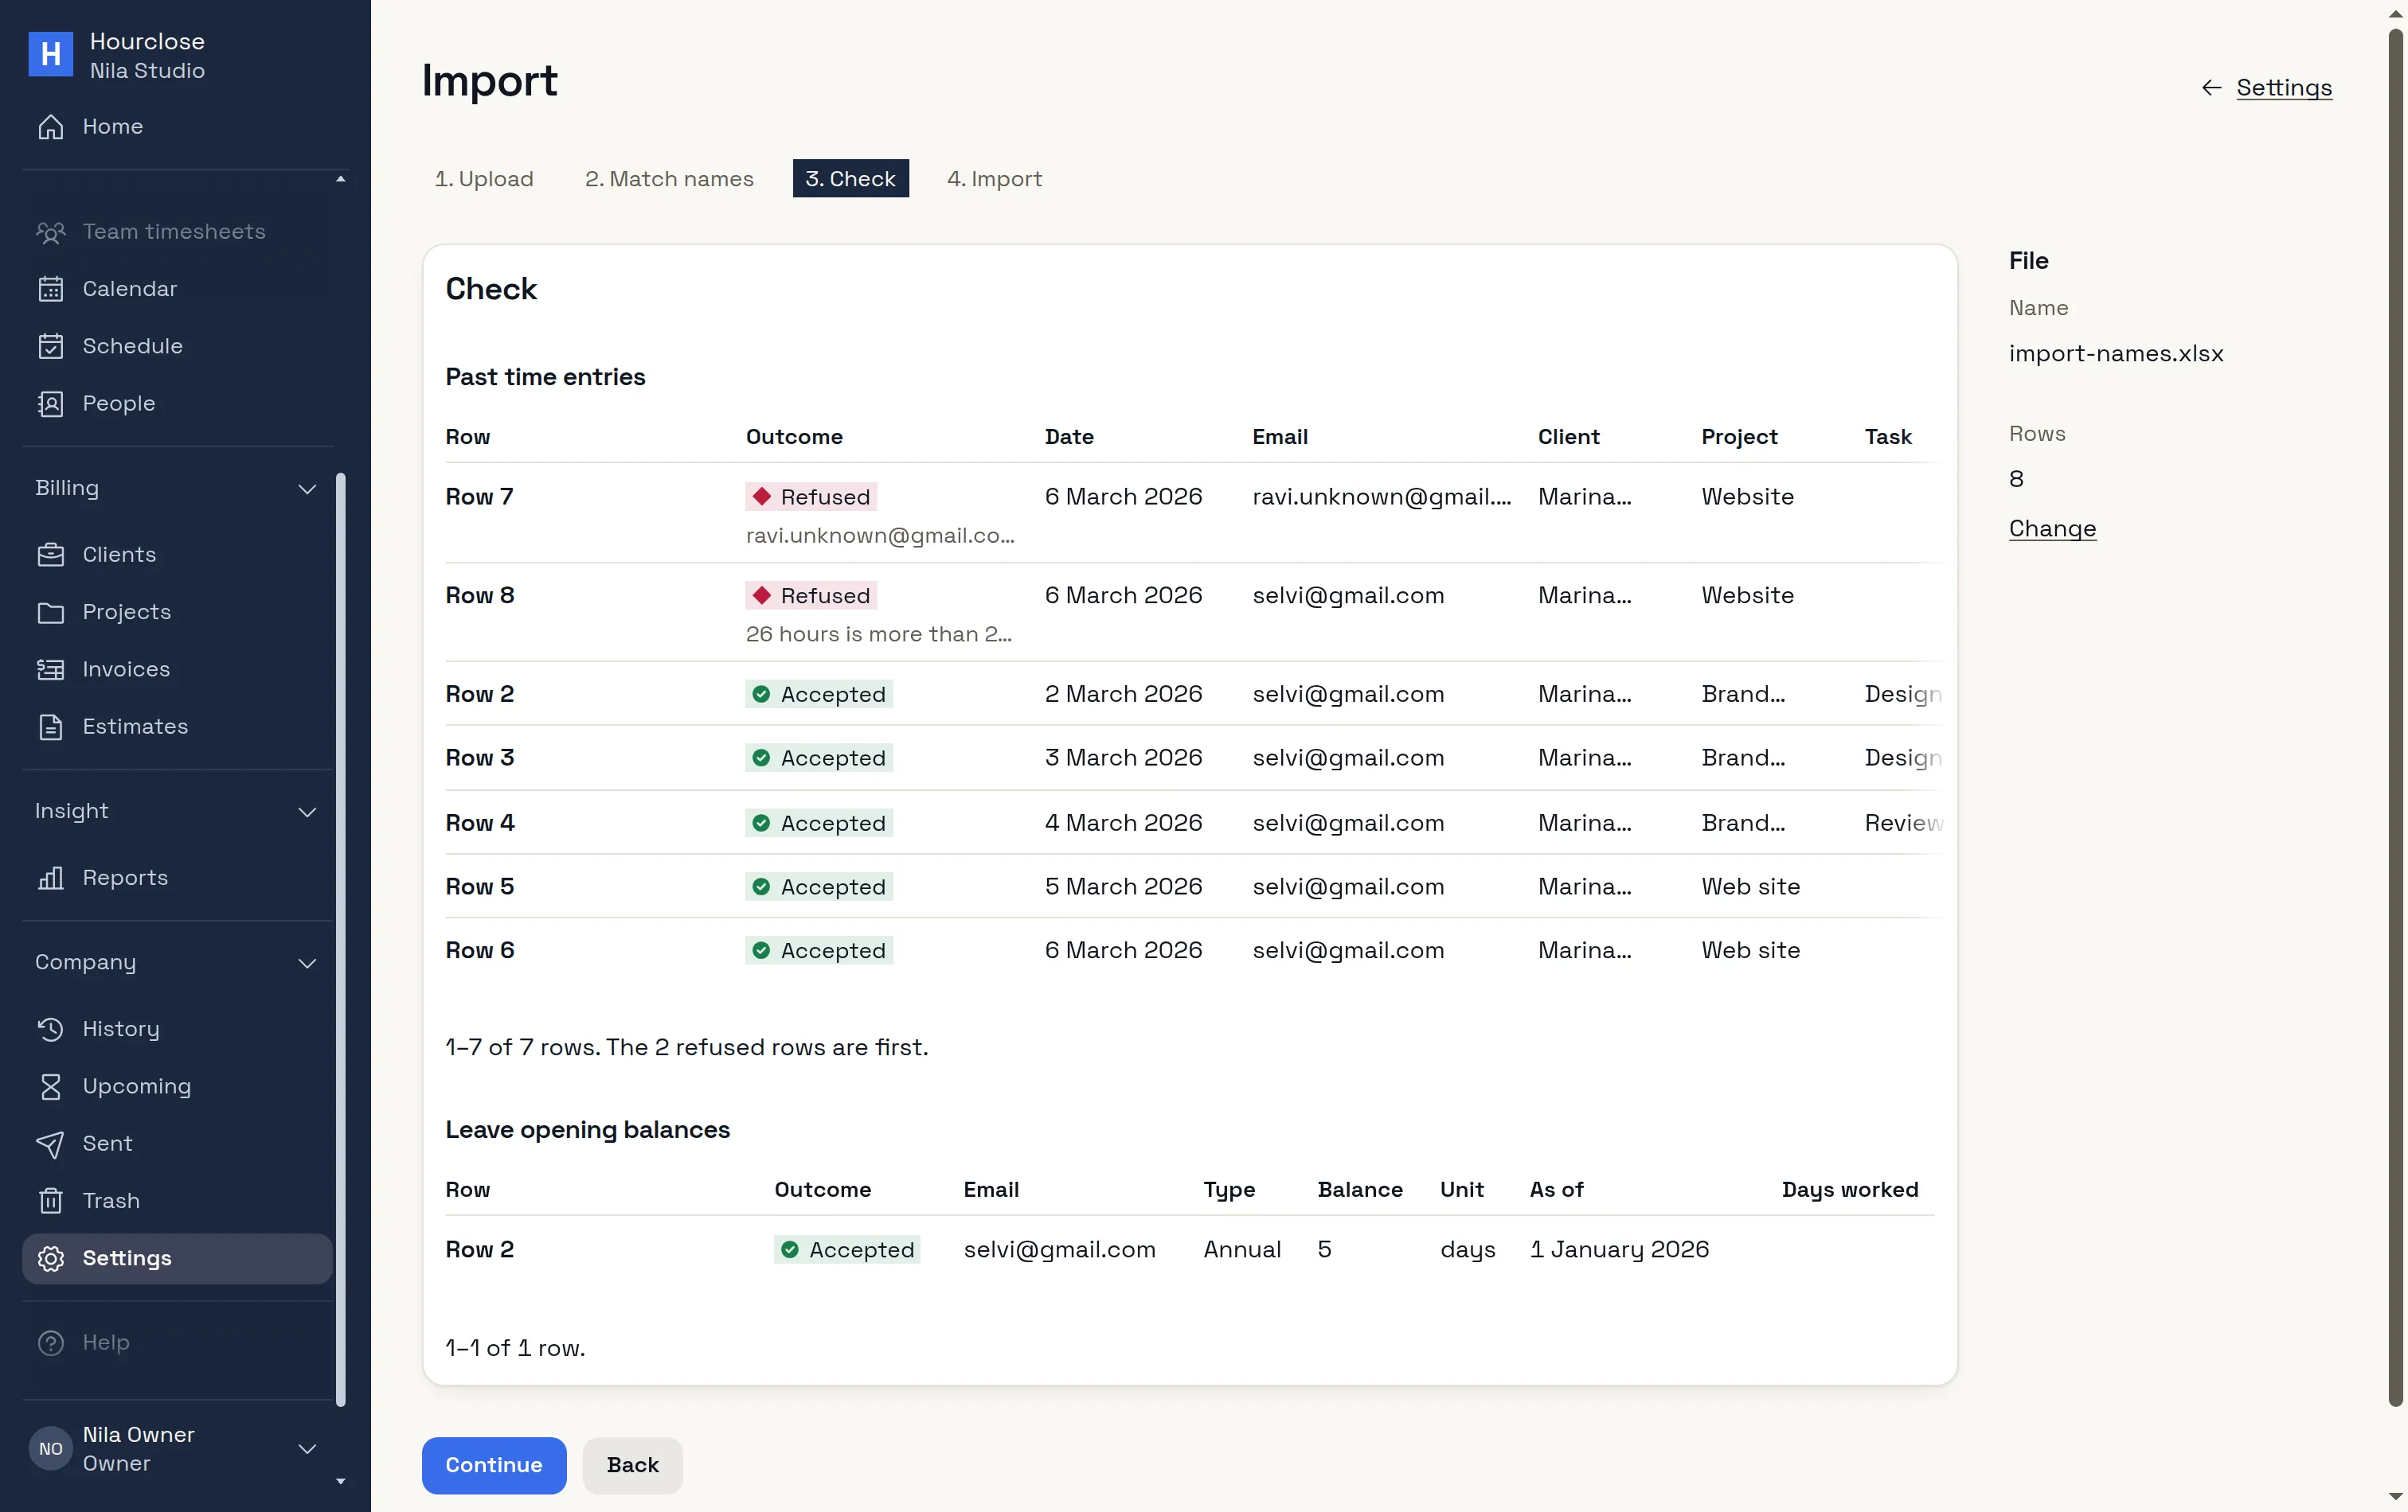This screenshot has width=2408, height=1512.
Task: Click the sidebar vertical scrollbar
Action: (341, 939)
